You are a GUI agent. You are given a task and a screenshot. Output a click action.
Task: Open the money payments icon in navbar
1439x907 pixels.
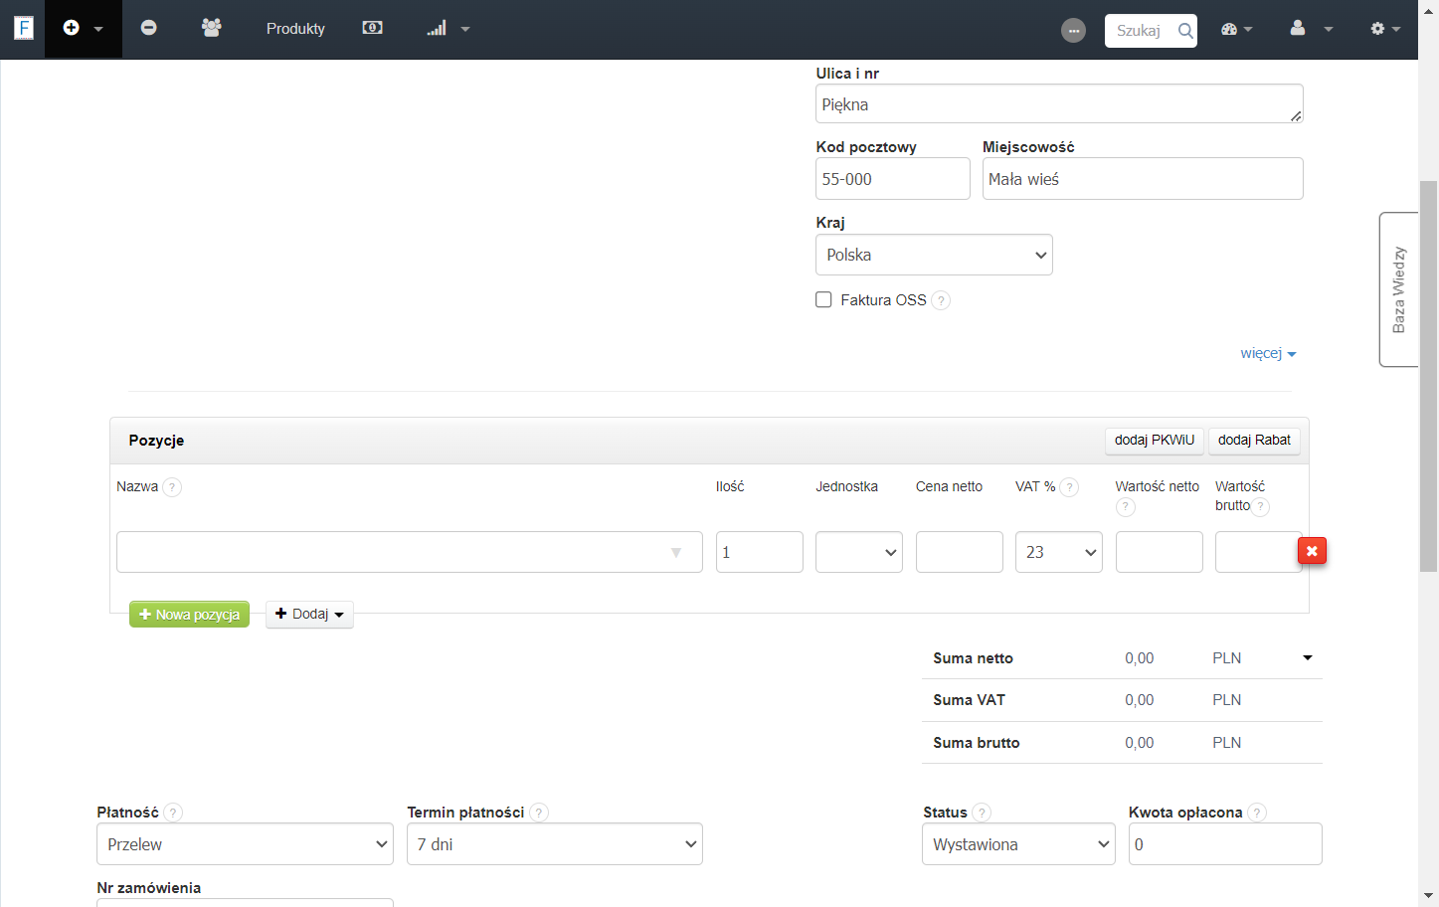(x=372, y=28)
